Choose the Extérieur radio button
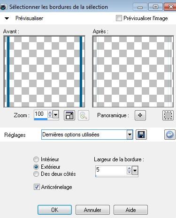This screenshot has width=176, height=218. pyautogui.click(x=36, y=167)
